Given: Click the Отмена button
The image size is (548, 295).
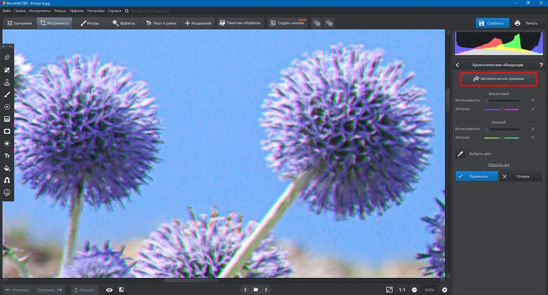Looking at the screenshot, I should pyautogui.click(x=521, y=176).
